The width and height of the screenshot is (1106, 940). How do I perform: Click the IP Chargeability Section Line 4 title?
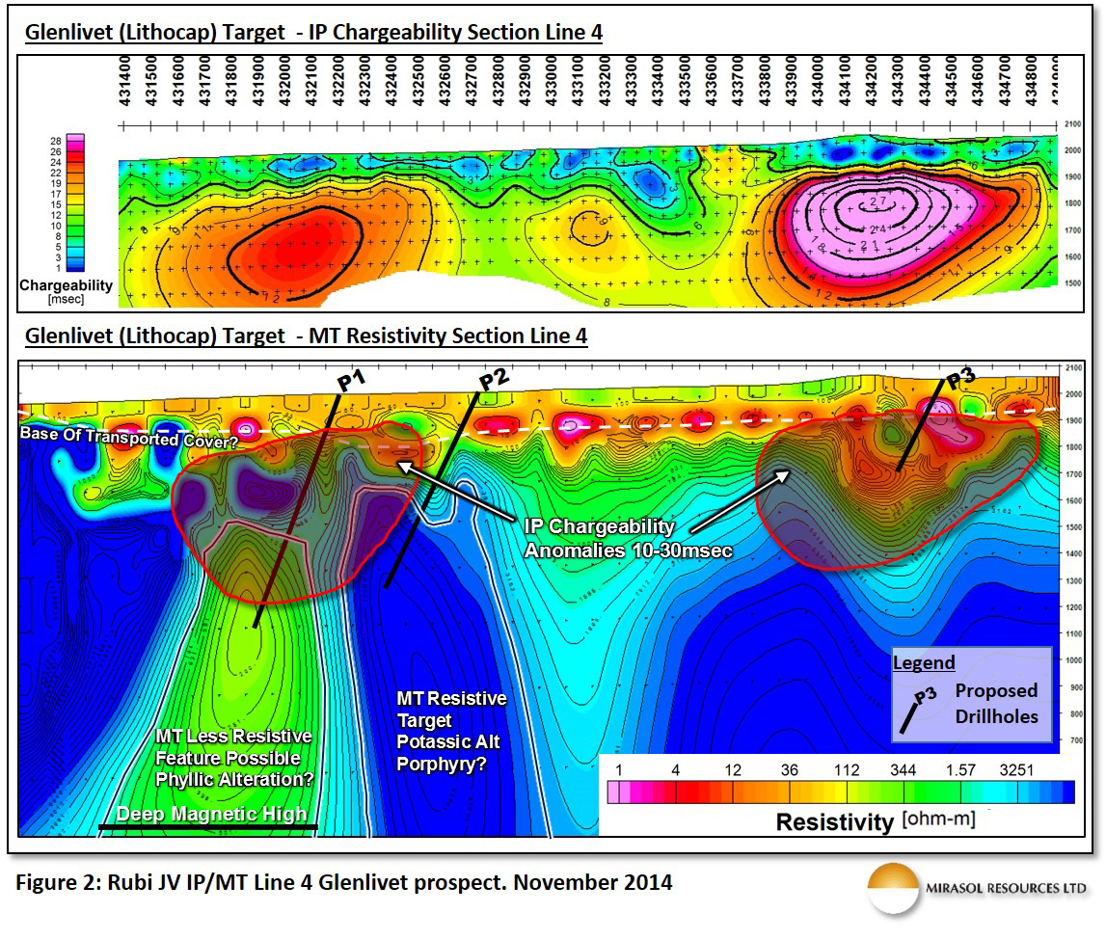coord(313,33)
